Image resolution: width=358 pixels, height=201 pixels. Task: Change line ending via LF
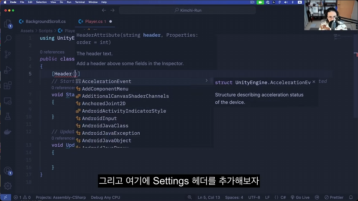tap(267, 197)
